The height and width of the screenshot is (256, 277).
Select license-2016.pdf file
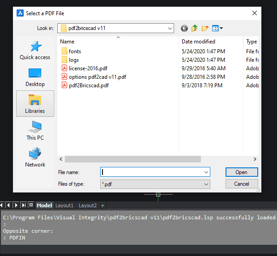coord(85,68)
